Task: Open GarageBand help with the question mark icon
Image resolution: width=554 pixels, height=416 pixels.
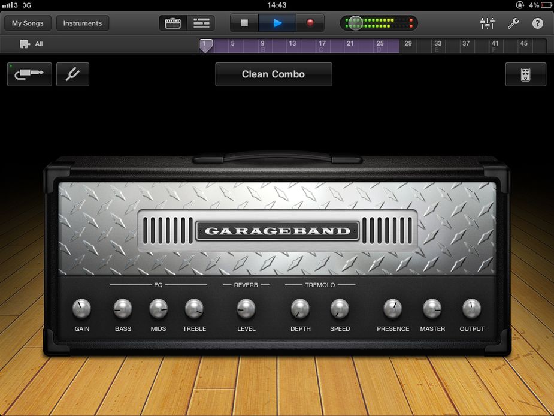Action: click(537, 23)
